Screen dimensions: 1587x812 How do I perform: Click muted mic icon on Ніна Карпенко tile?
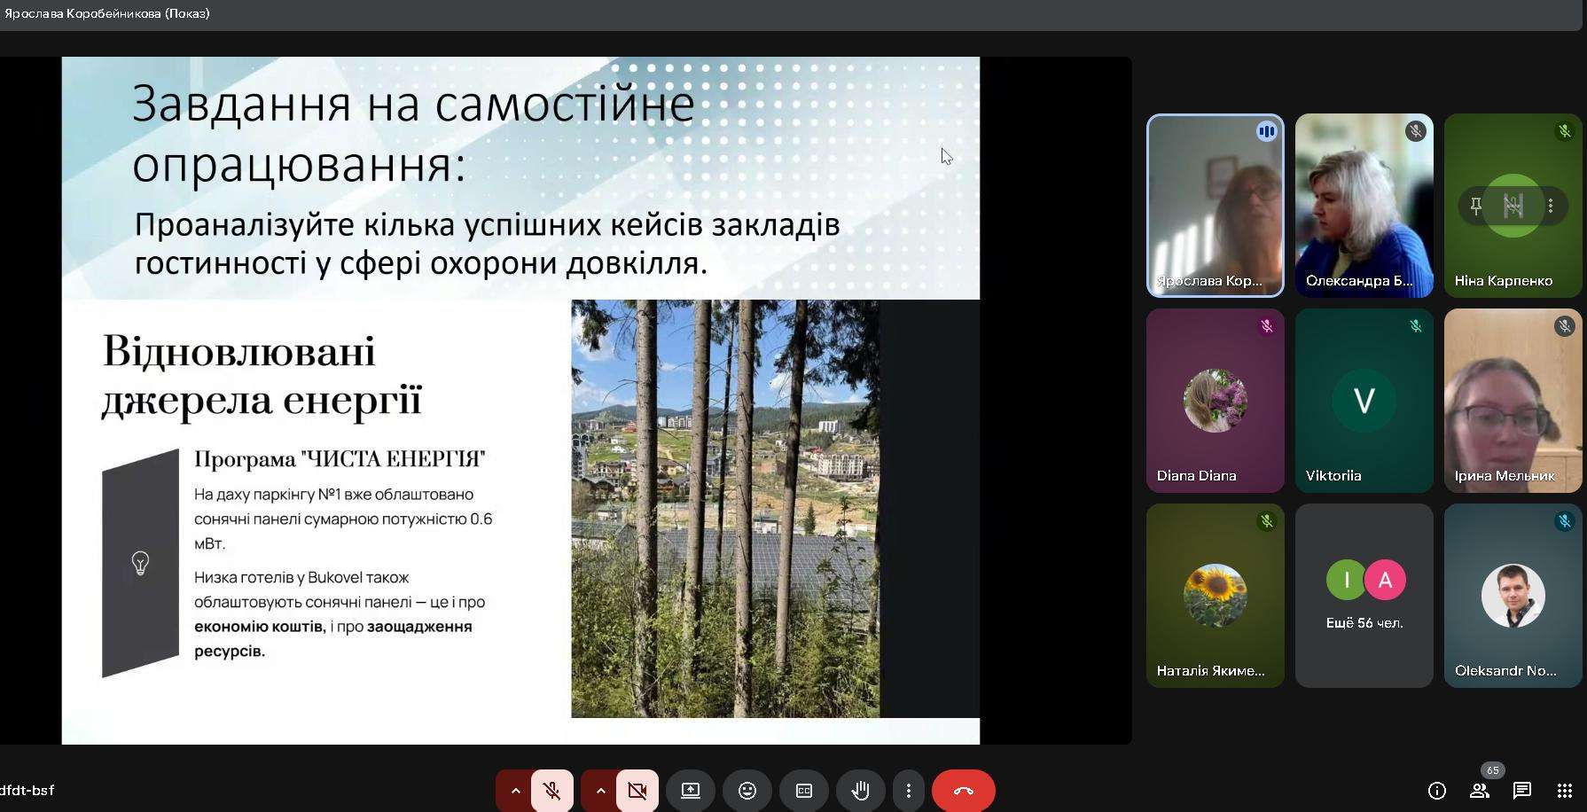click(x=1564, y=131)
